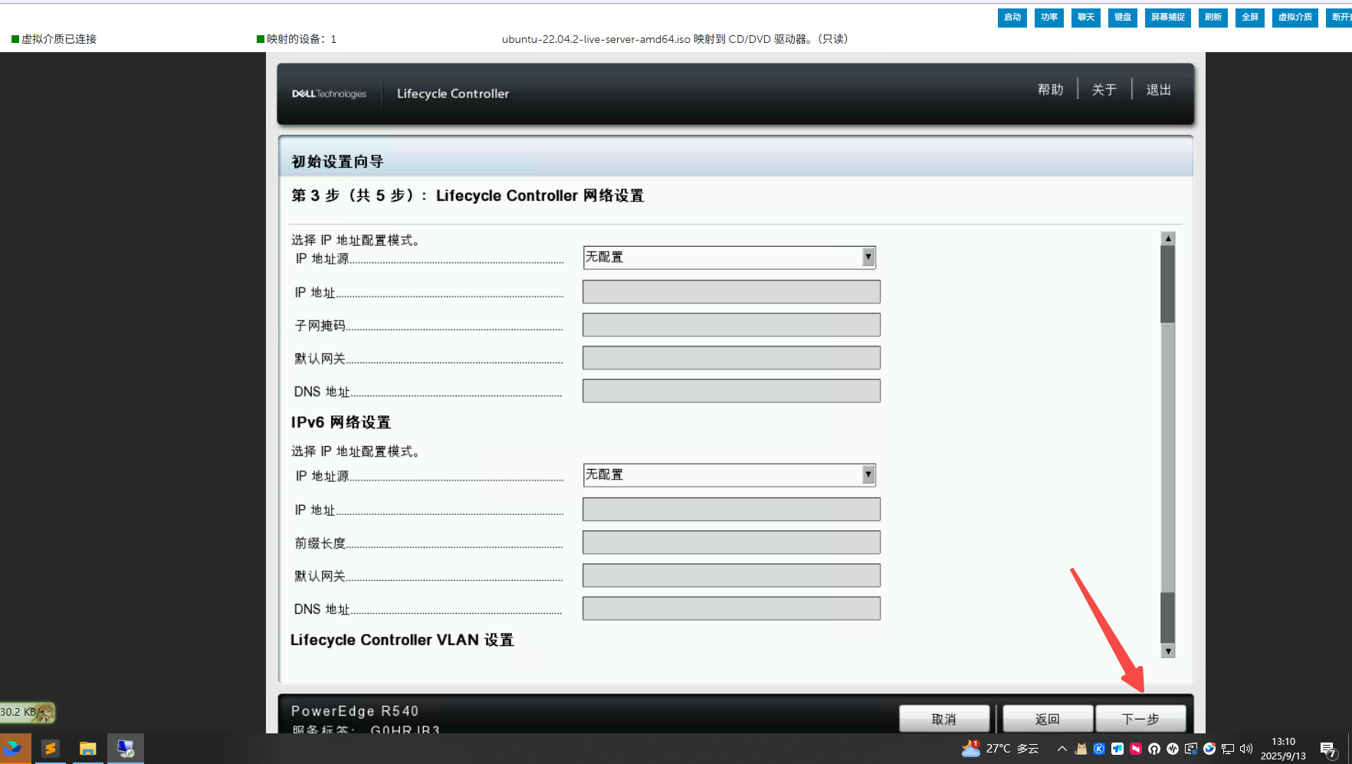Click the weather widget showing 27°C
Screen dimensions: 1352x764
1001,749
